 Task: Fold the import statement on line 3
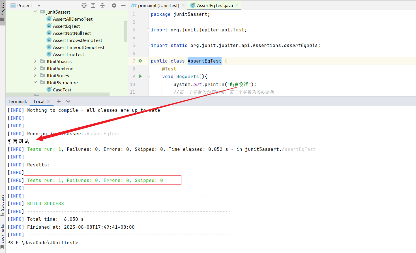pyautogui.click(x=149, y=30)
